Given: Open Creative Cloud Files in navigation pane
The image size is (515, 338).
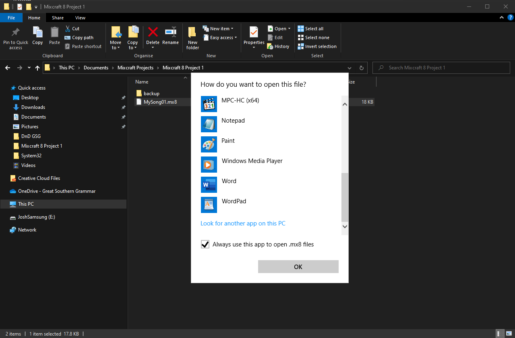Looking at the screenshot, I should (39, 178).
